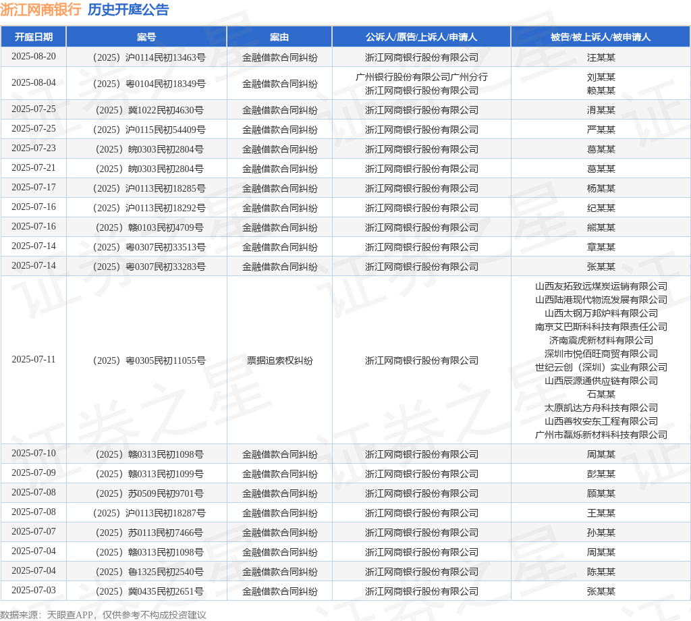Click defendant 赖某某
This screenshot has width=691, height=621.
[601, 91]
